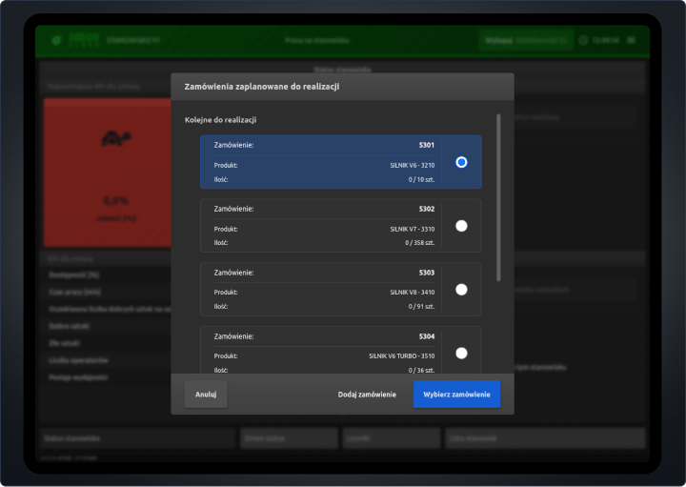Click the Liczniki bottom button

392,438
